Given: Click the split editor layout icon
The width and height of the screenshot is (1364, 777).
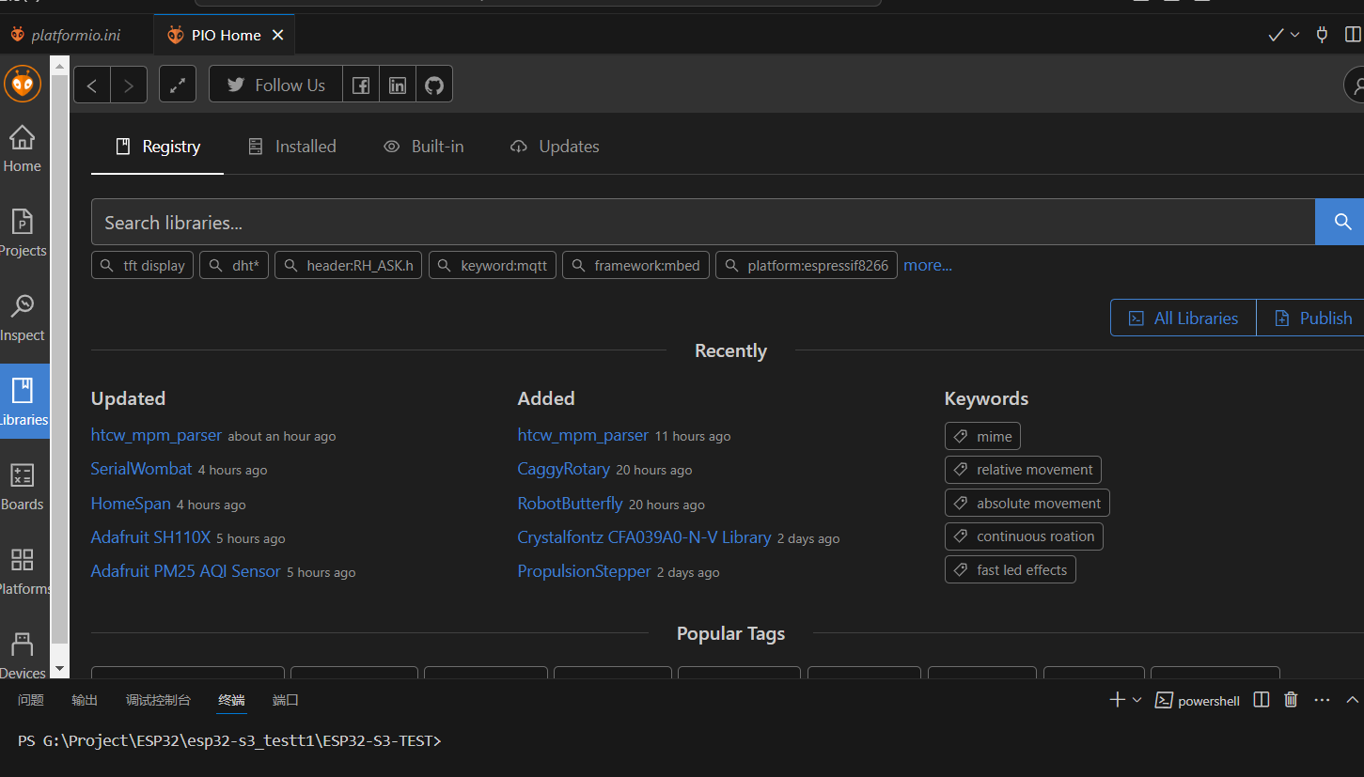Looking at the screenshot, I should click(x=1353, y=35).
